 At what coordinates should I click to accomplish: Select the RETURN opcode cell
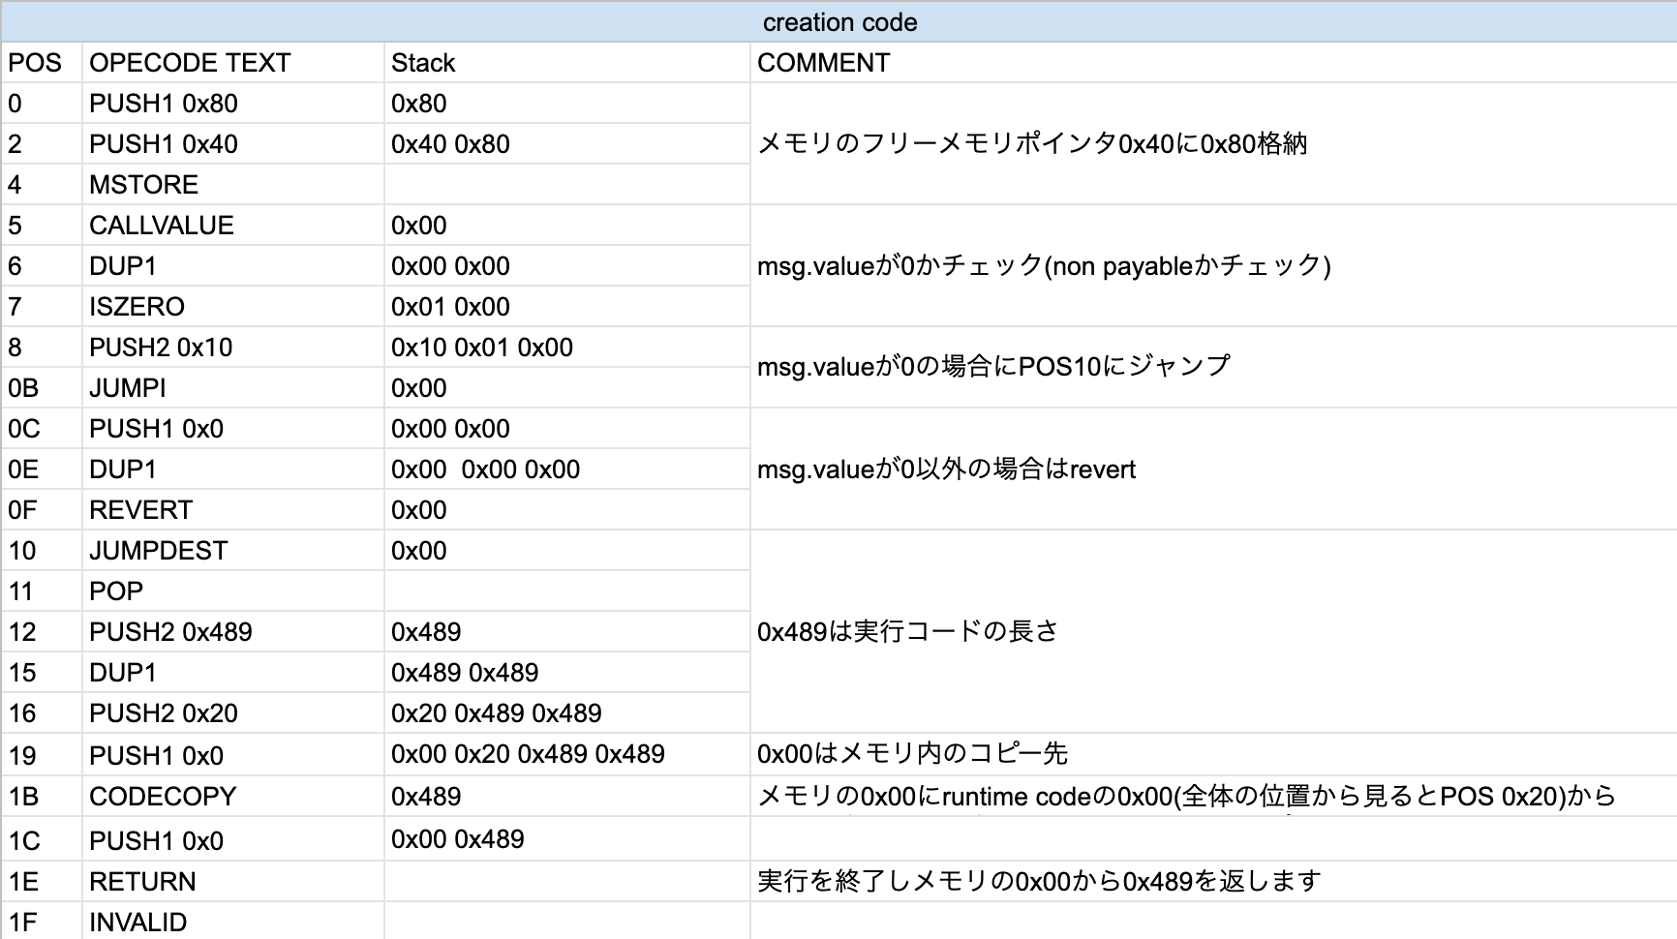(x=233, y=882)
